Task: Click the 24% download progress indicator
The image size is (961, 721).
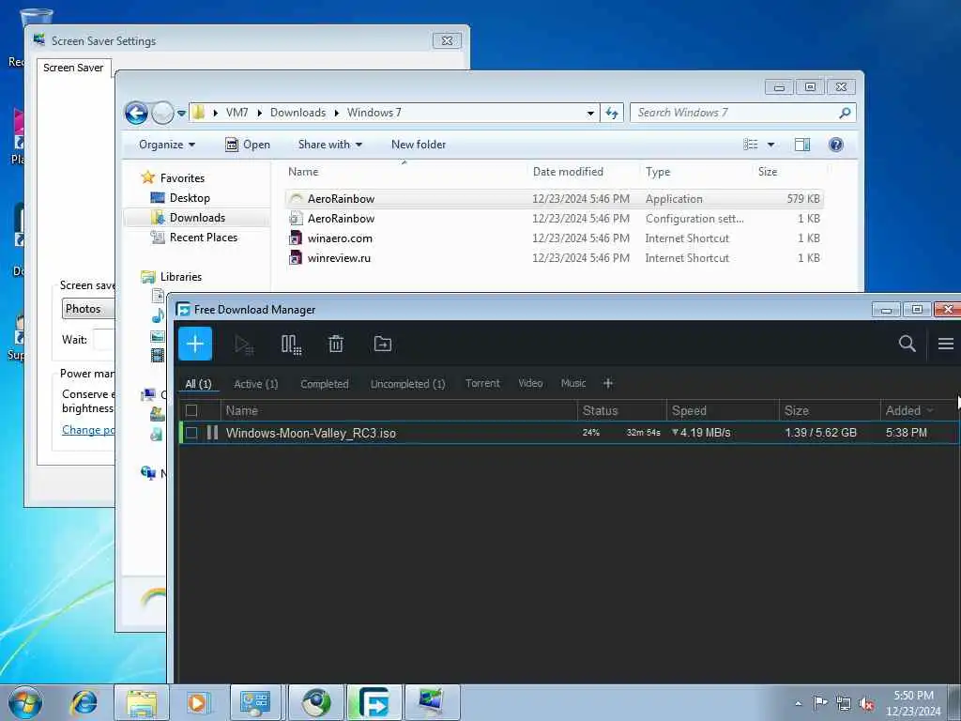Action: coord(591,433)
